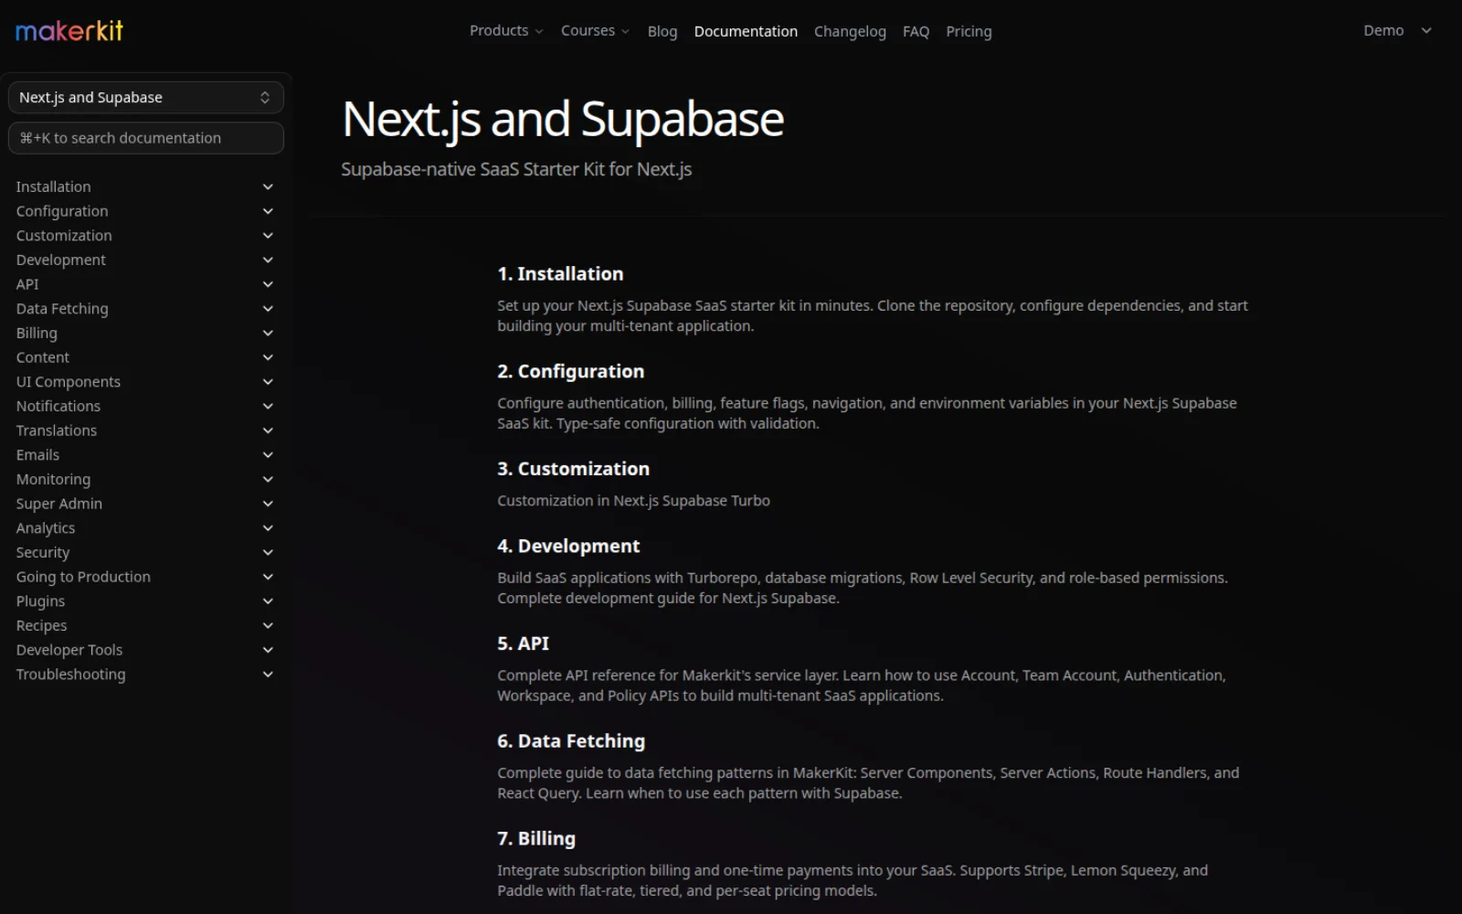Select Data Fetching in the sidebar
Image resolution: width=1462 pixels, height=914 pixels.
tap(62, 309)
